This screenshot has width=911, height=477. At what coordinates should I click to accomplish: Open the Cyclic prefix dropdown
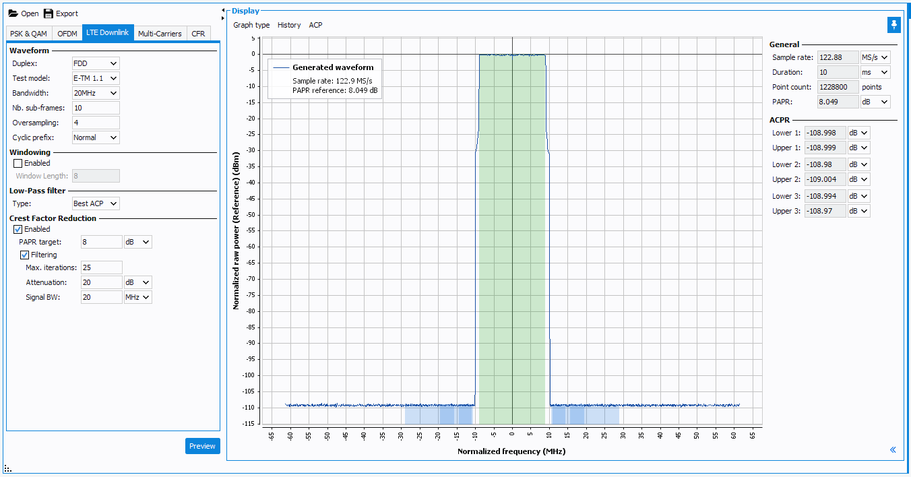coord(96,137)
